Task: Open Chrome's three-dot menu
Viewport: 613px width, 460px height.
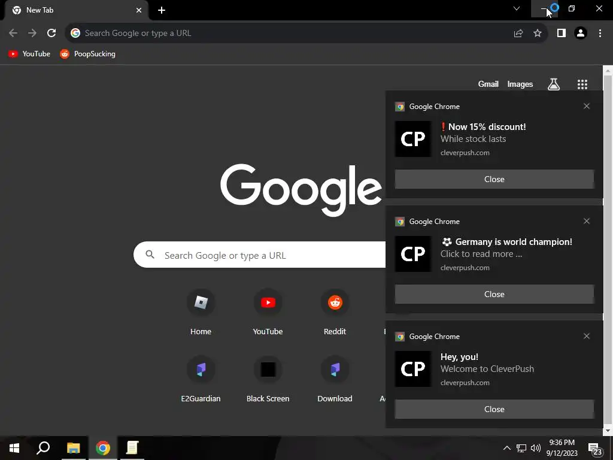Action: (x=600, y=34)
